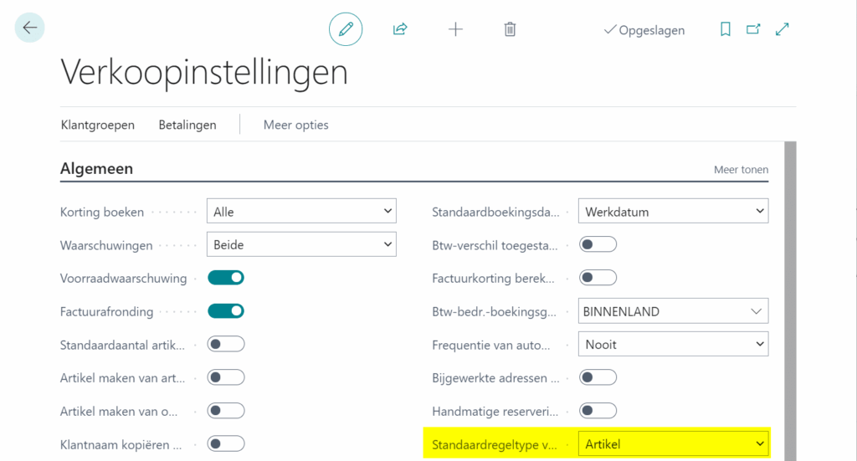Click the Meer opties link
This screenshot has height=461, width=857.
[x=295, y=125]
